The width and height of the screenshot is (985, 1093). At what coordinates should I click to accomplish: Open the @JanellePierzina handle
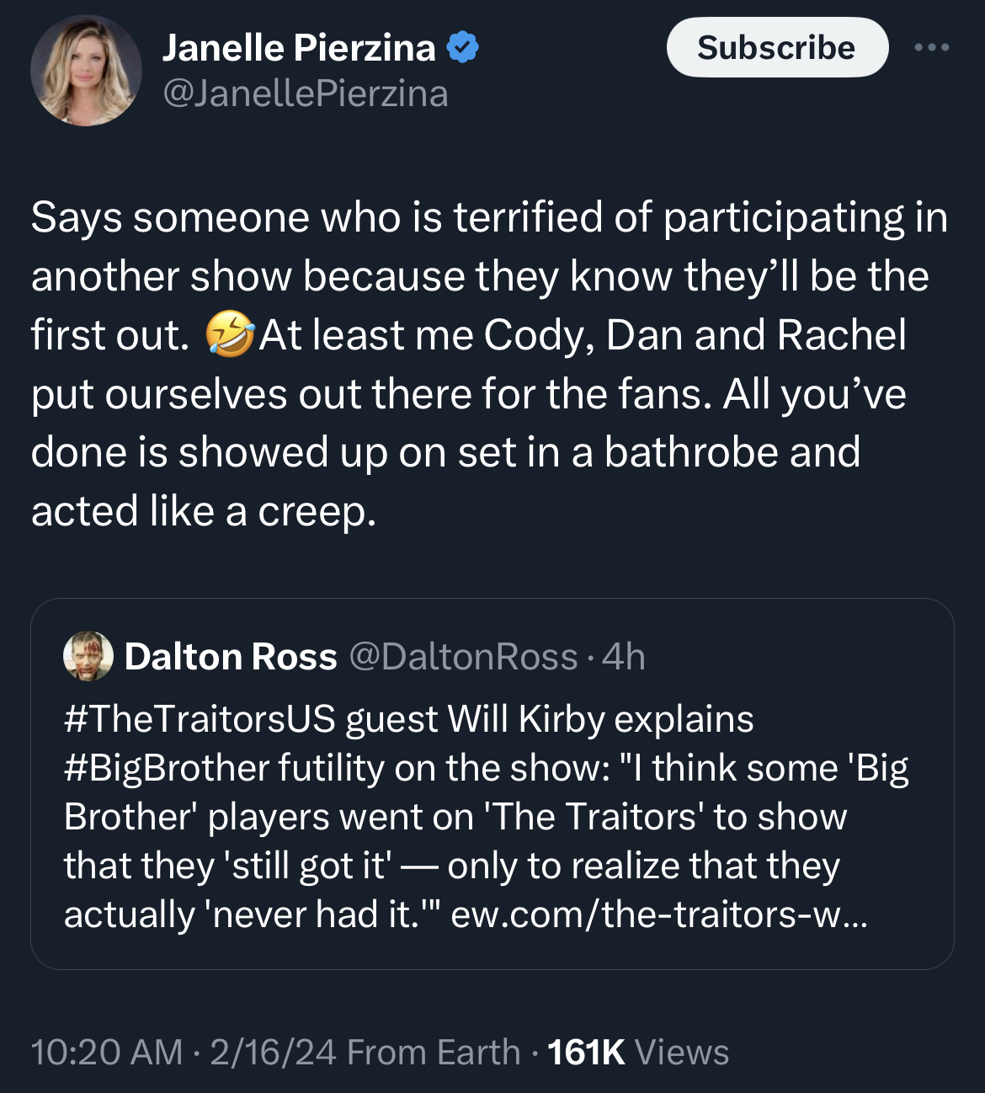click(305, 93)
